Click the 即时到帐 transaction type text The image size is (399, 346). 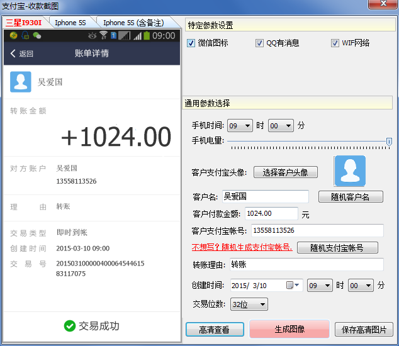click(x=72, y=232)
